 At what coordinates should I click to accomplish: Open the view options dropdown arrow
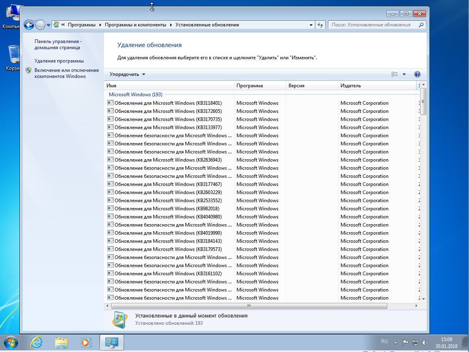point(404,74)
